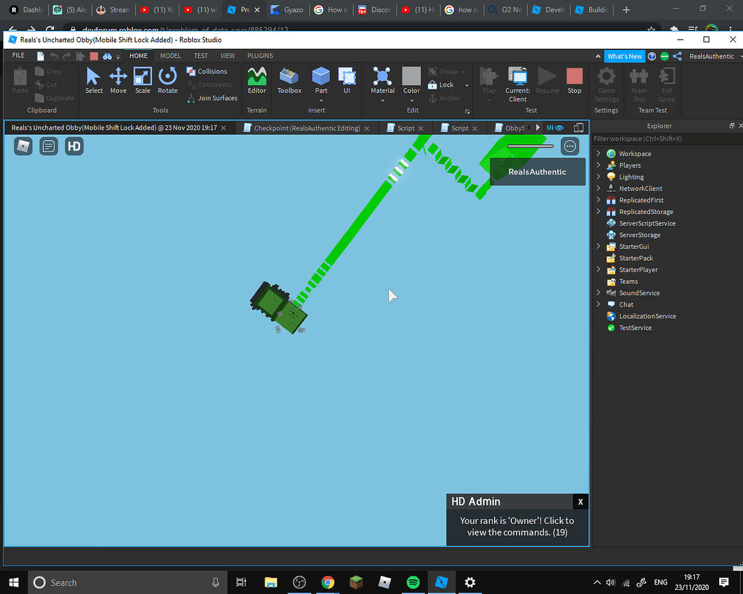Open the Material picker
The width and height of the screenshot is (743, 594).
382,80
